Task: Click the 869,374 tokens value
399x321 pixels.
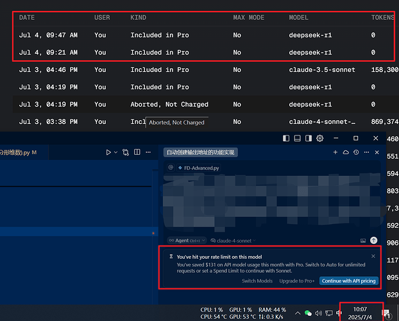Action: coord(385,121)
